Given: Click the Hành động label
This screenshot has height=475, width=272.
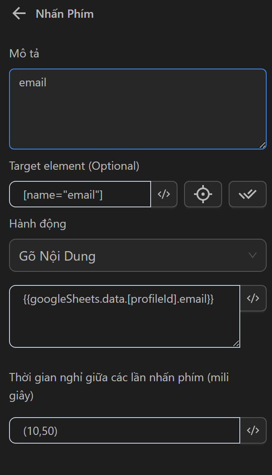Looking at the screenshot, I should click(38, 224).
